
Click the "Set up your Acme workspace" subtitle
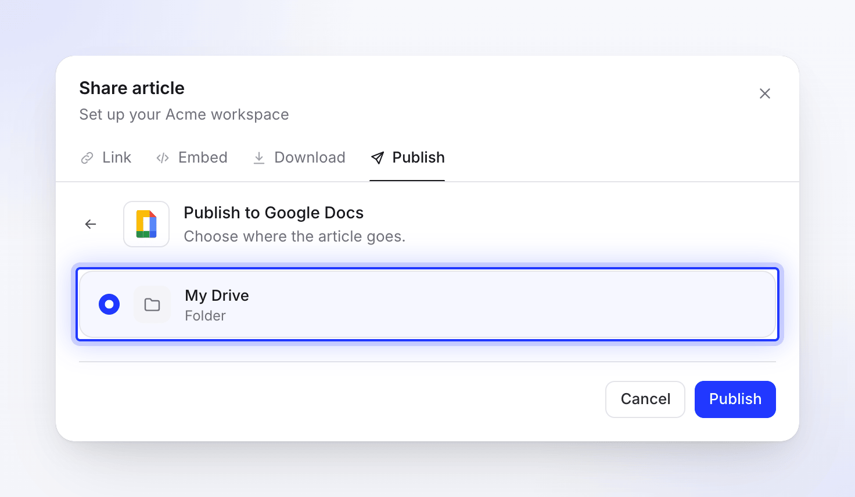click(x=184, y=114)
